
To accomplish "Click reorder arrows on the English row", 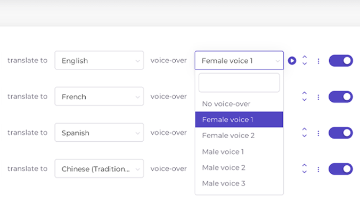I will pos(305,61).
